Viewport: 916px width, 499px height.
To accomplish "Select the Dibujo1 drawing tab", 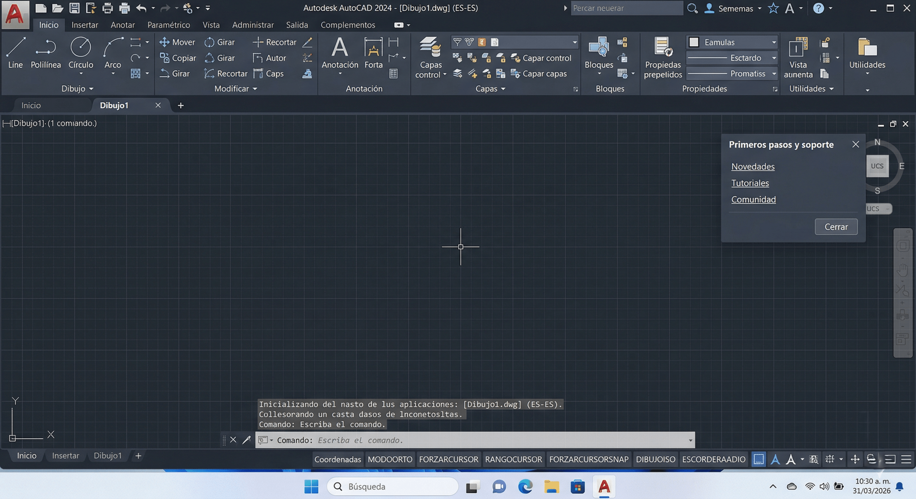I will [x=114, y=105].
